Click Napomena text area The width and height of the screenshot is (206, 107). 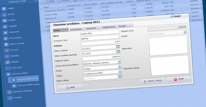coord(169,45)
